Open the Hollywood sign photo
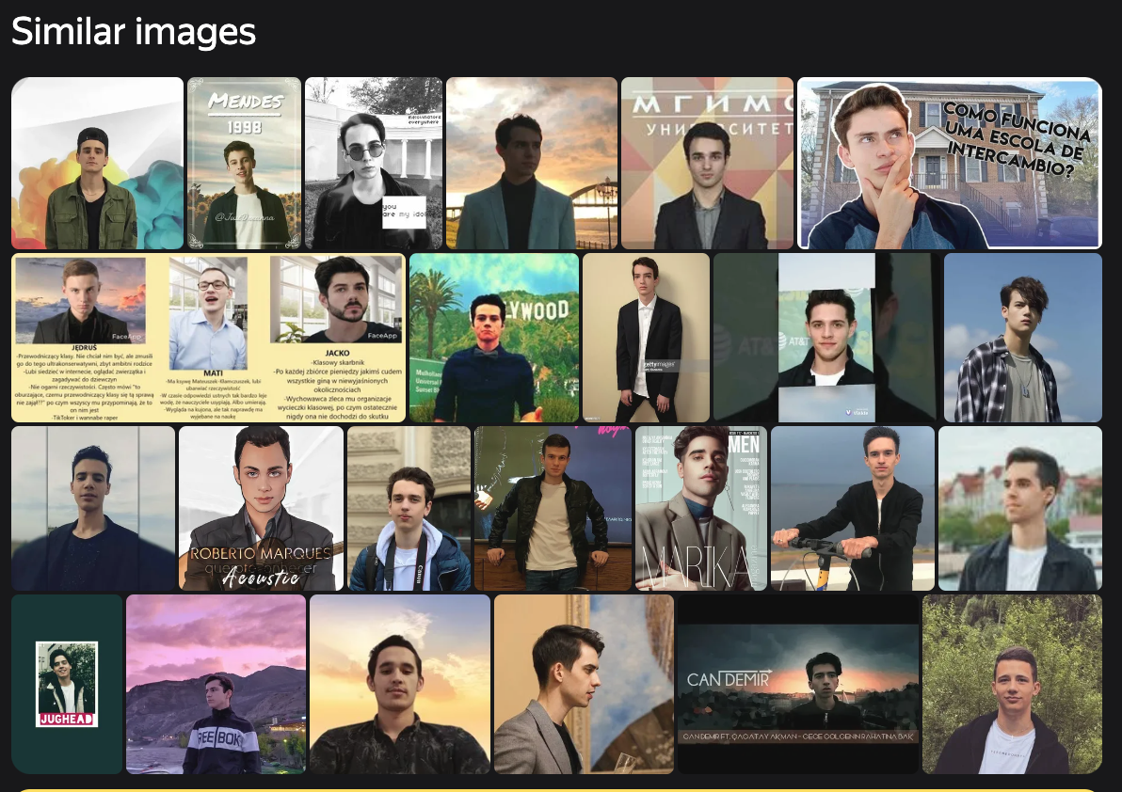The height and width of the screenshot is (792, 1122). coord(494,338)
